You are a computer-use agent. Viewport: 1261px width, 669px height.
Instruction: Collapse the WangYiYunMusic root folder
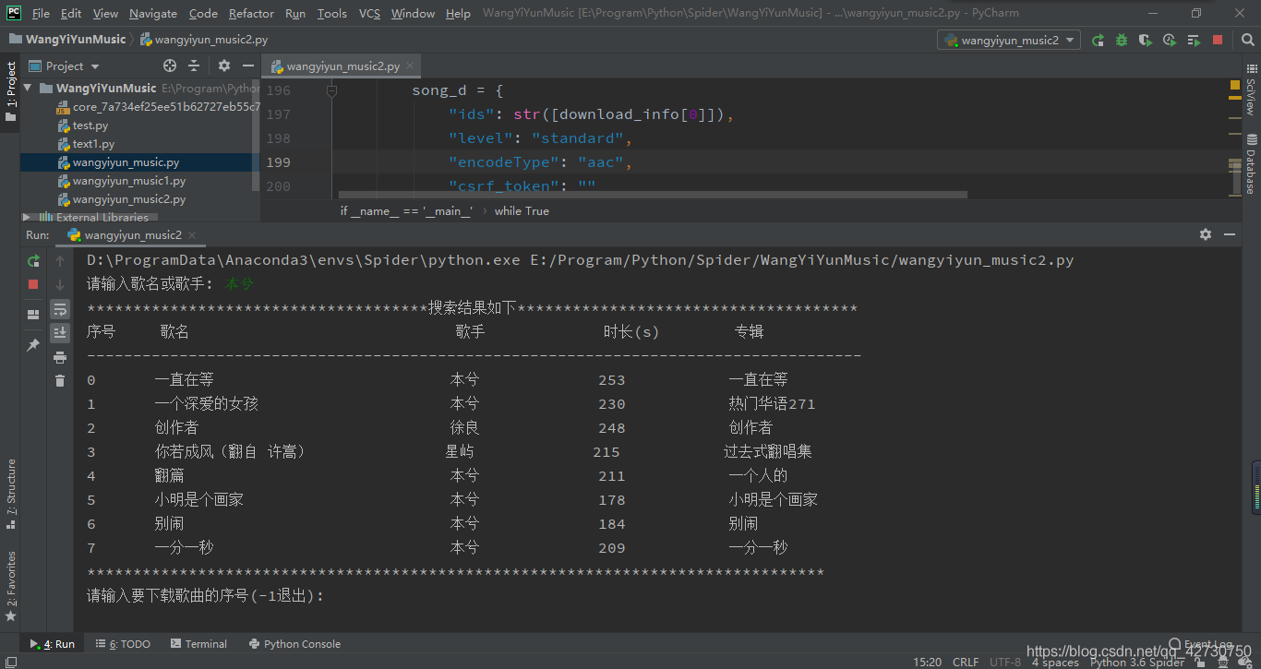(29, 89)
